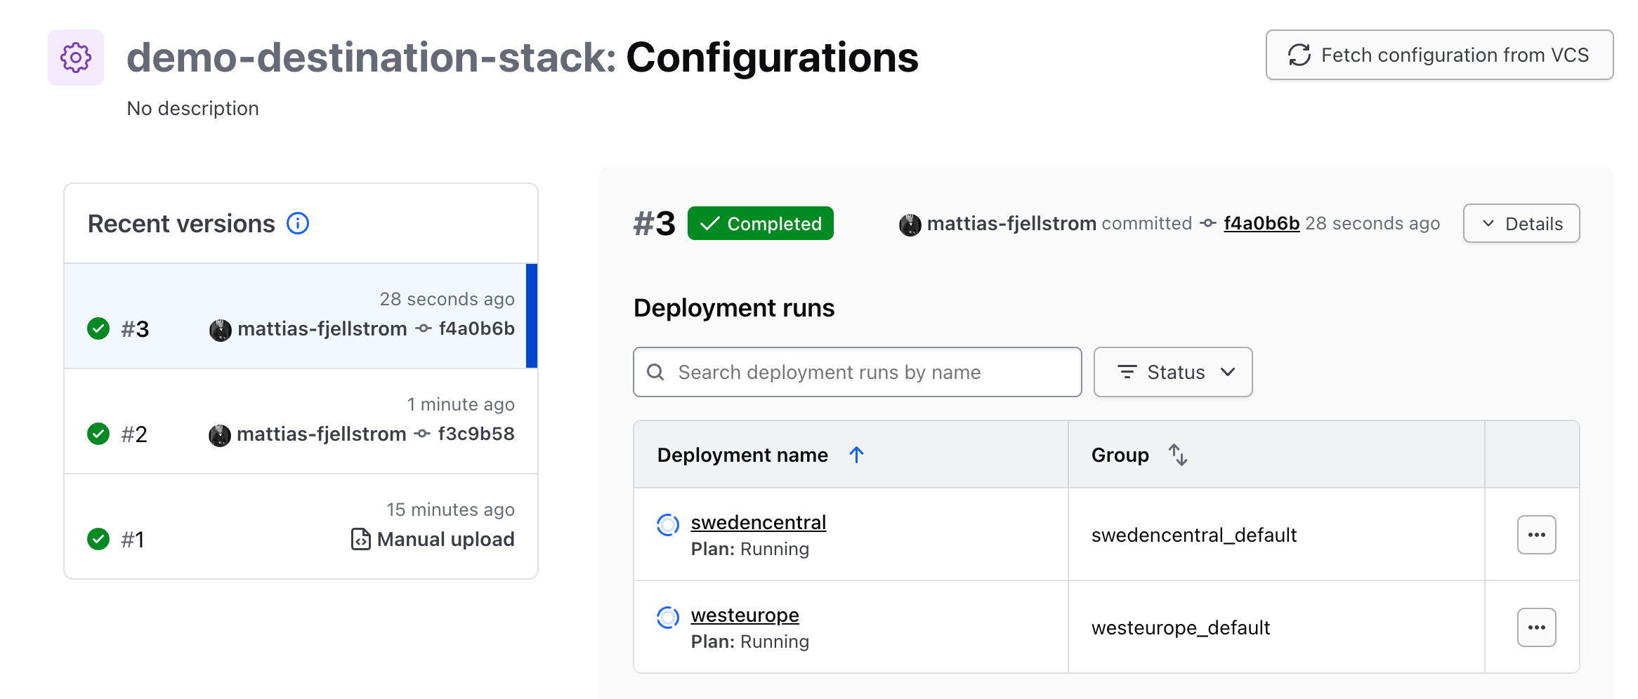Click the green success check for version #3
This screenshot has height=699, width=1638.
coord(98,328)
